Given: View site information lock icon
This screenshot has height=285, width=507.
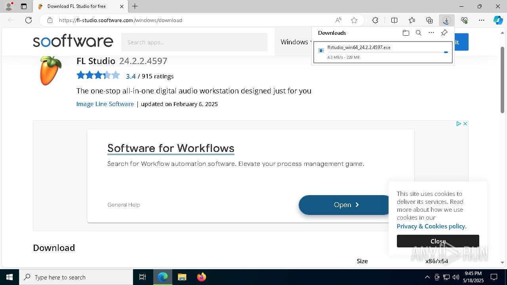Looking at the screenshot, I should [x=50, y=20].
